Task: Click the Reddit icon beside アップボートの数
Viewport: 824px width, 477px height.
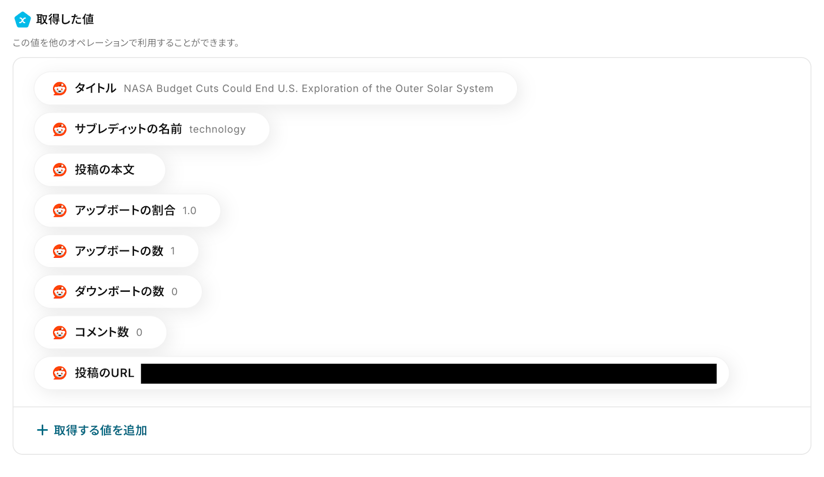Action: point(60,251)
